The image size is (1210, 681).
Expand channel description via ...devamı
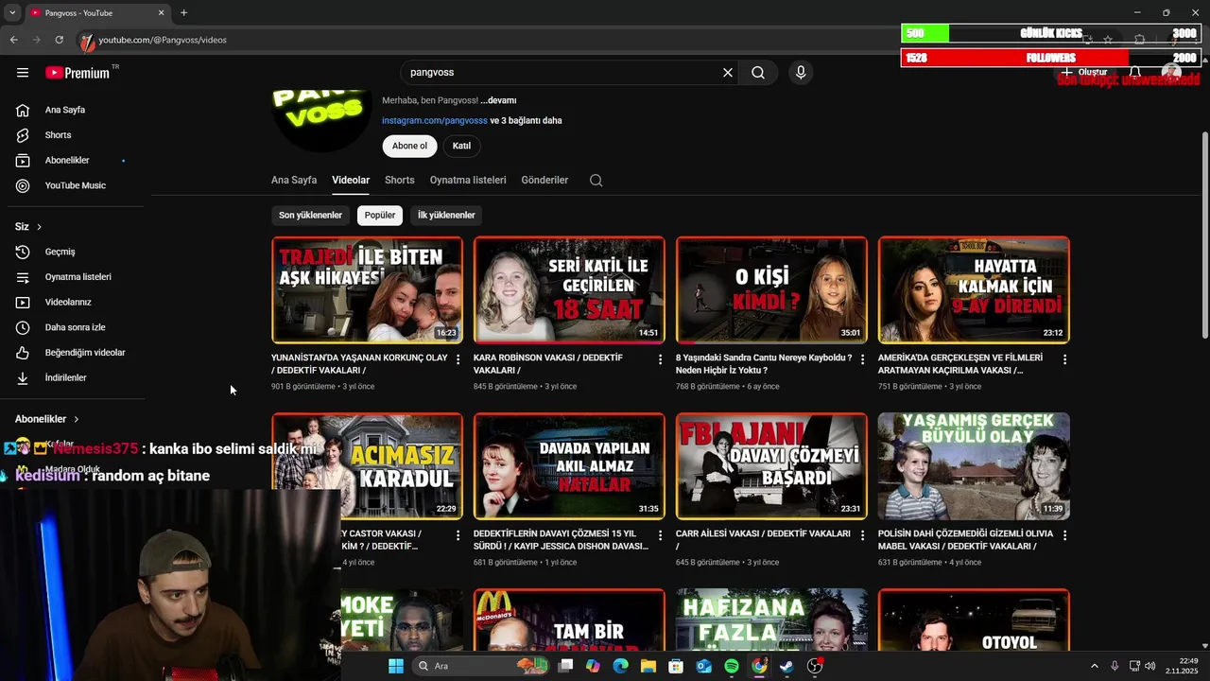(498, 100)
